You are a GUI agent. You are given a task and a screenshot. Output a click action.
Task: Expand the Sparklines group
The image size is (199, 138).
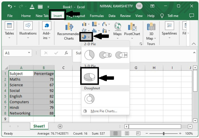click(169, 30)
